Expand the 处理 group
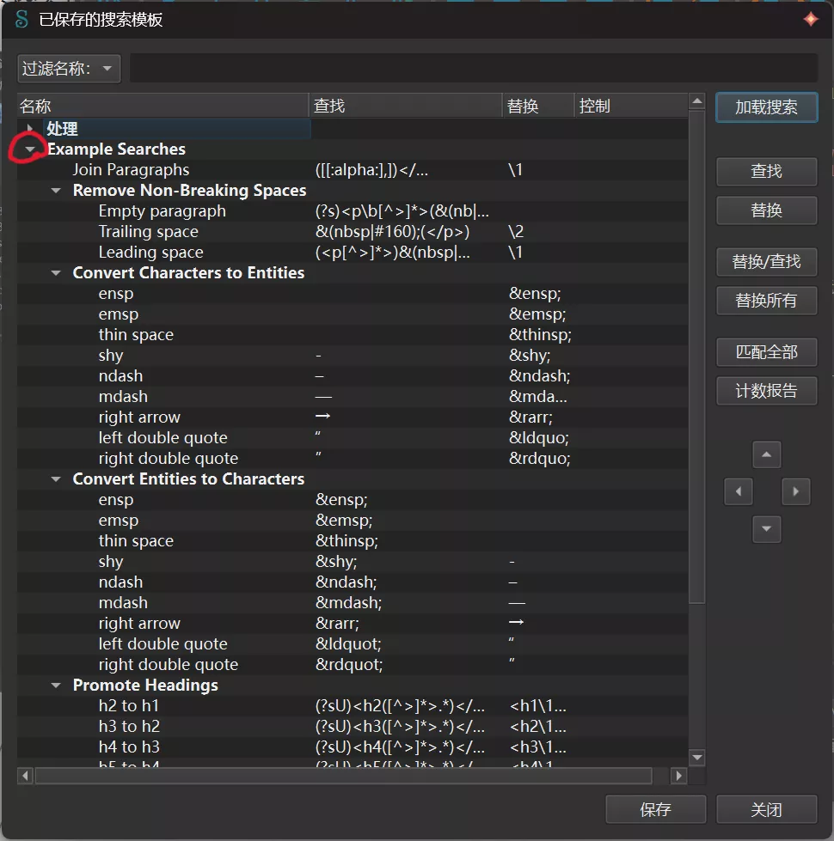Viewport: 834px width, 841px height. [31, 129]
